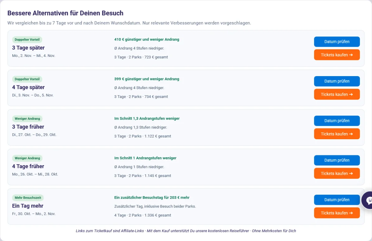Click the 399 € günstiger savings text
This screenshot has width=372, height=241.
pyautogui.click(x=147, y=79)
